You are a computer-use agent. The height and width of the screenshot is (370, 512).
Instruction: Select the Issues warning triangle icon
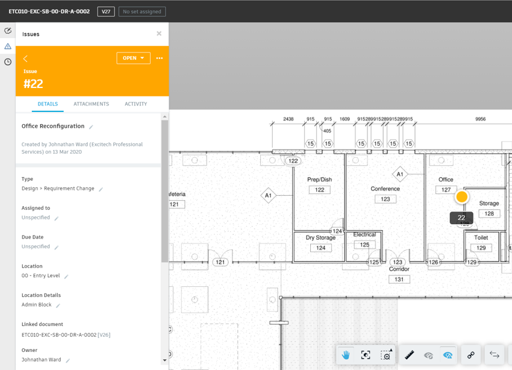8,46
